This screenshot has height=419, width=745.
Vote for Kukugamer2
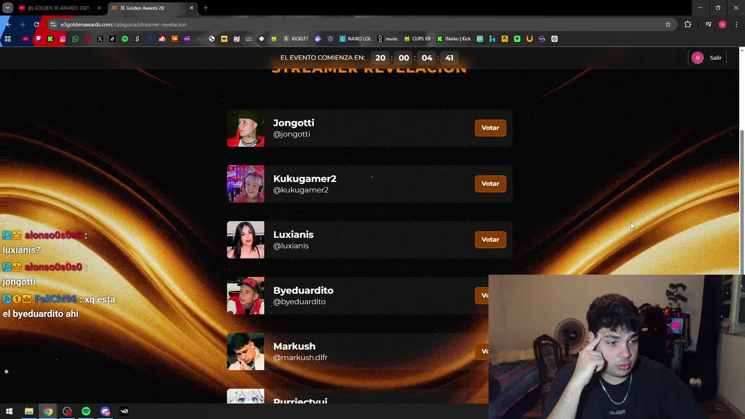tap(490, 184)
